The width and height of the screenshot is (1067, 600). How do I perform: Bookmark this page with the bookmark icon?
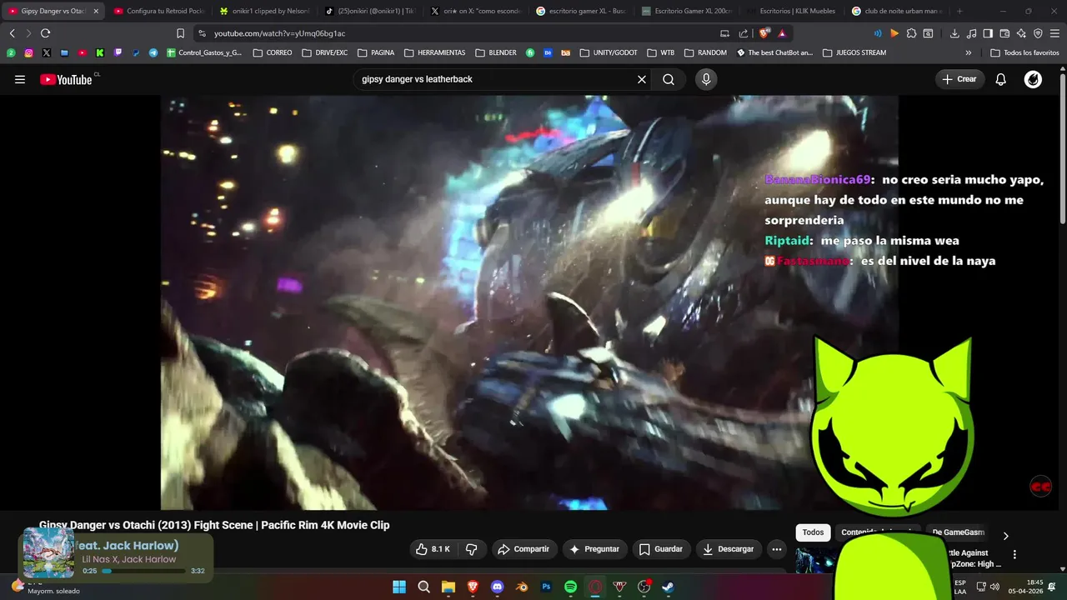pos(180,33)
